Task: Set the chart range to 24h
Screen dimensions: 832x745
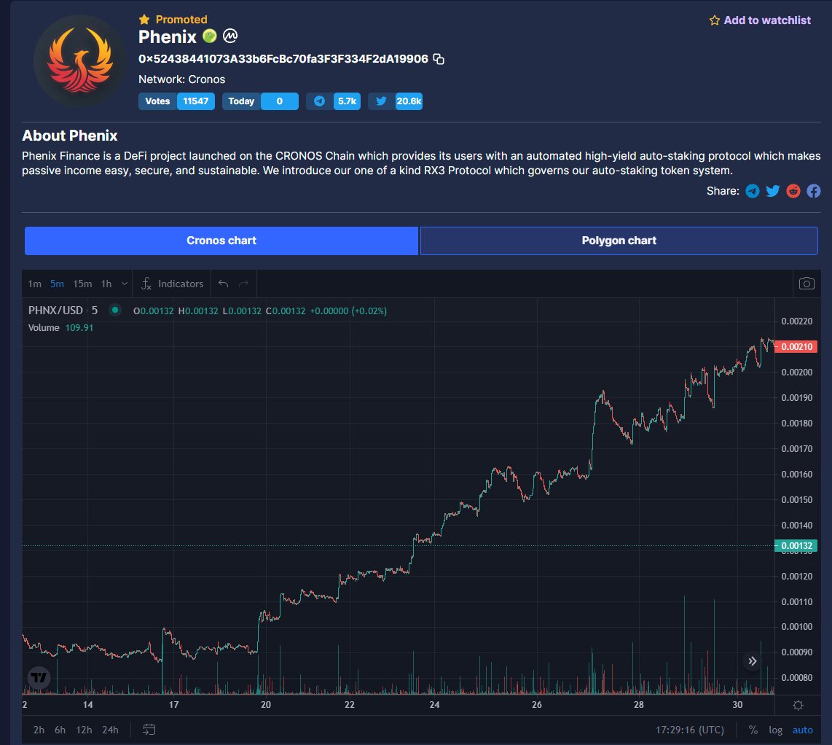Action: [109, 729]
